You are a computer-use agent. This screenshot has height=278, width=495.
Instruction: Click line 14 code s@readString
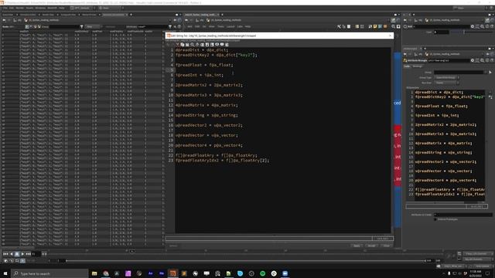[207, 115]
